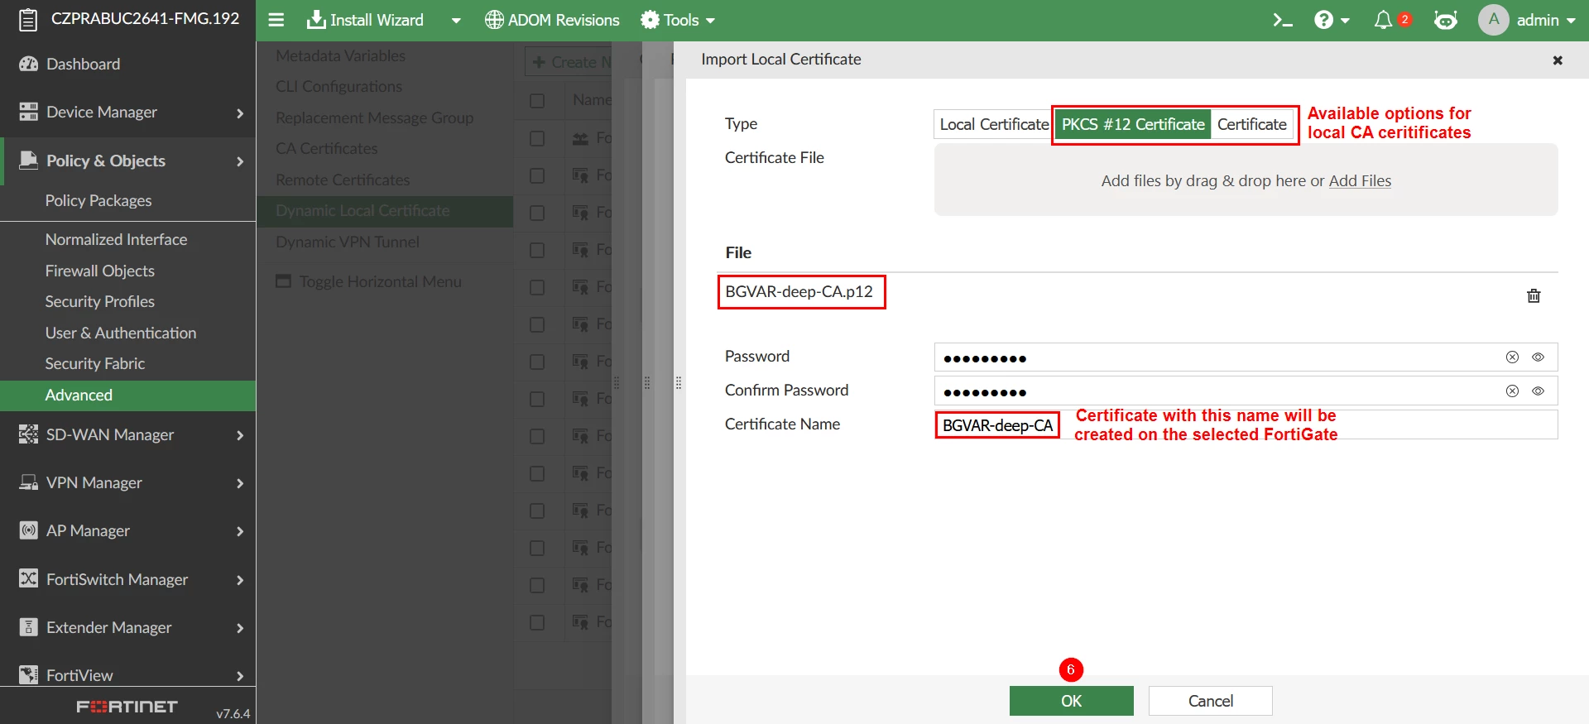1589x724 pixels.
Task: Open the admin account dropdown
Action: coord(1546,20)
